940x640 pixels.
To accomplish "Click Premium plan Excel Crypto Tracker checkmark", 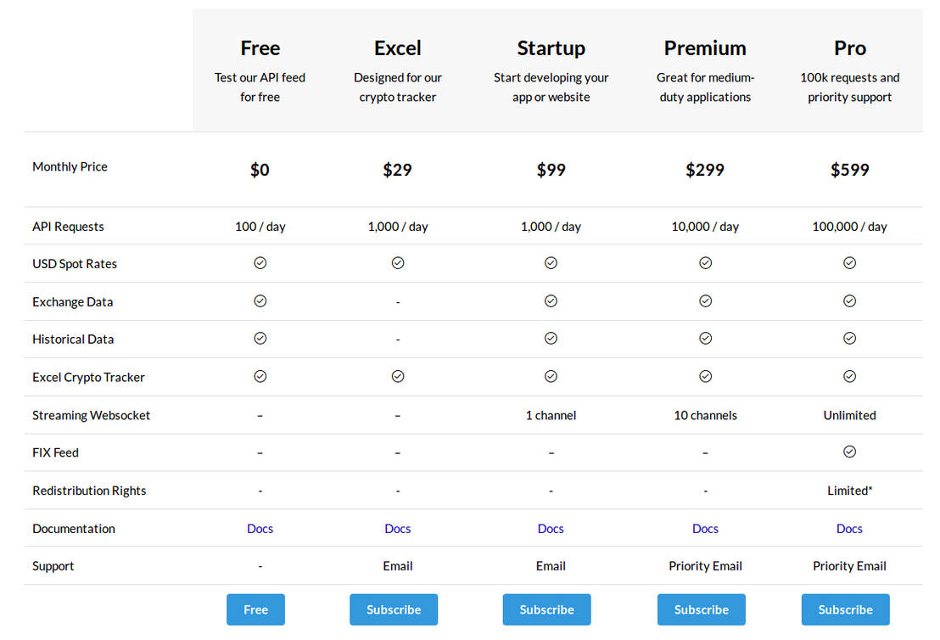I will (705, 376).
